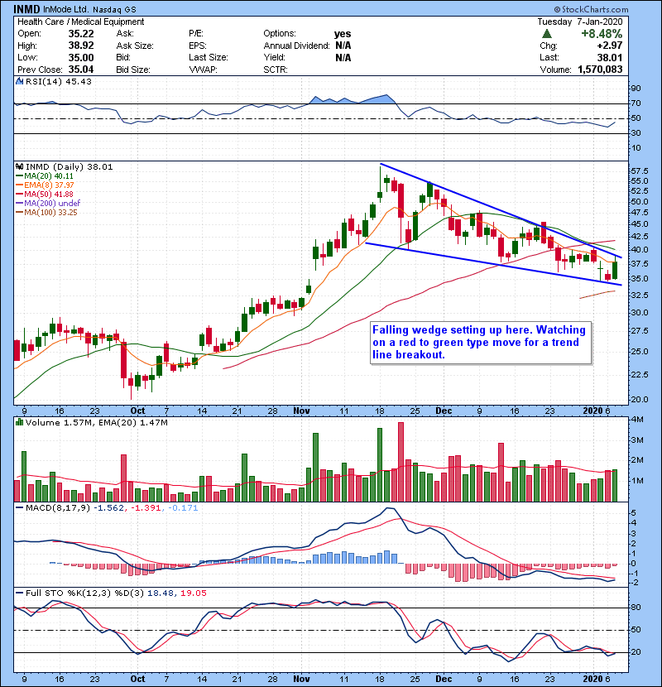Click the green up-triangle change indicator
Viewport: 662px width, 687px height.
pyautogui.click(x=546, y=34)
